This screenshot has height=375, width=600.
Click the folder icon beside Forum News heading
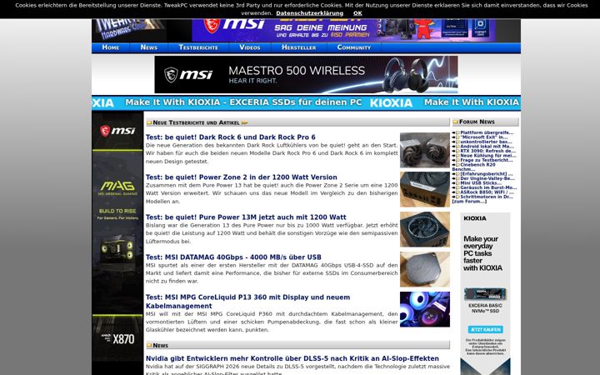coord(455,122)
